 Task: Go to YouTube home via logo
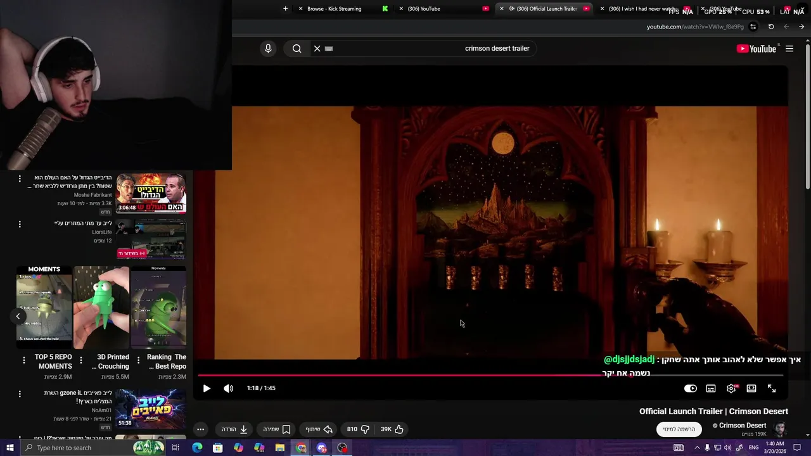[x=757, y=49]
